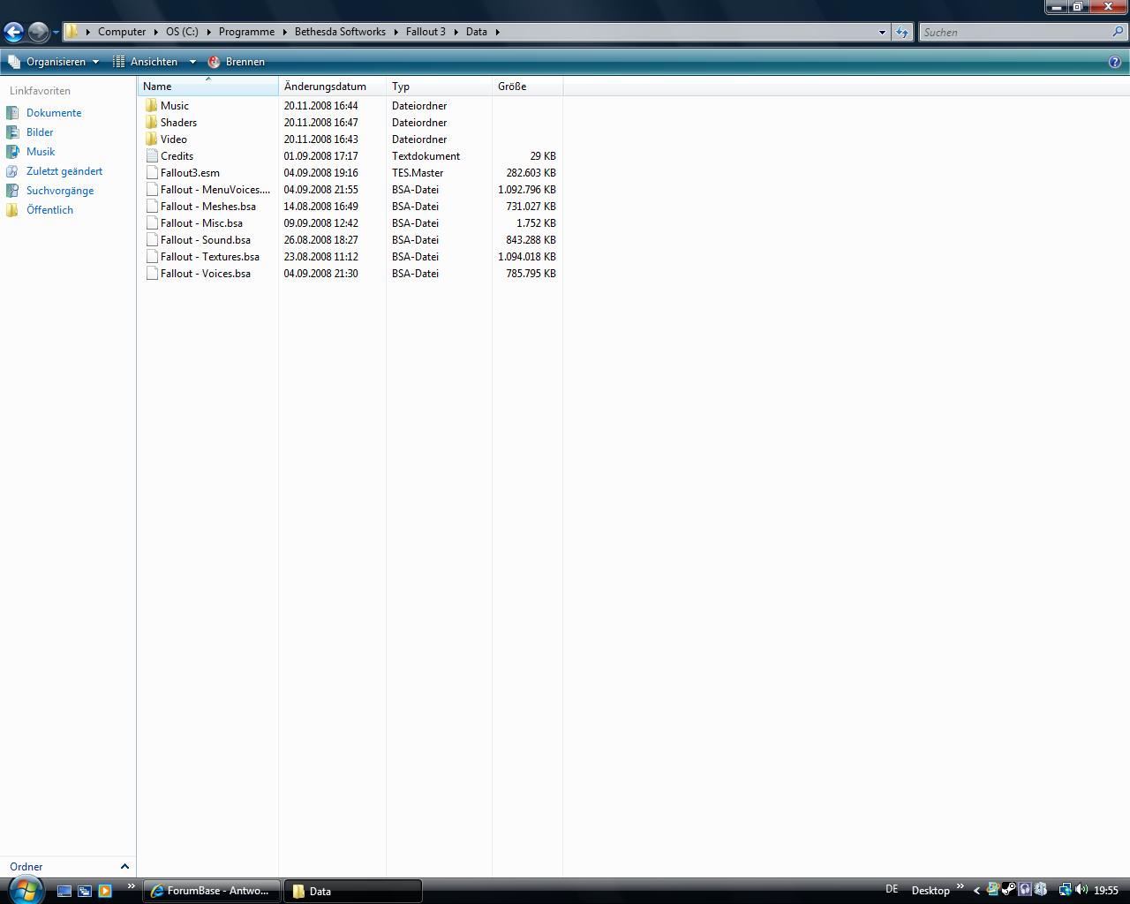Click the Steam tray icon
The width and height of the screenshot is (1130, 904).
click(x=1009, y=890)
